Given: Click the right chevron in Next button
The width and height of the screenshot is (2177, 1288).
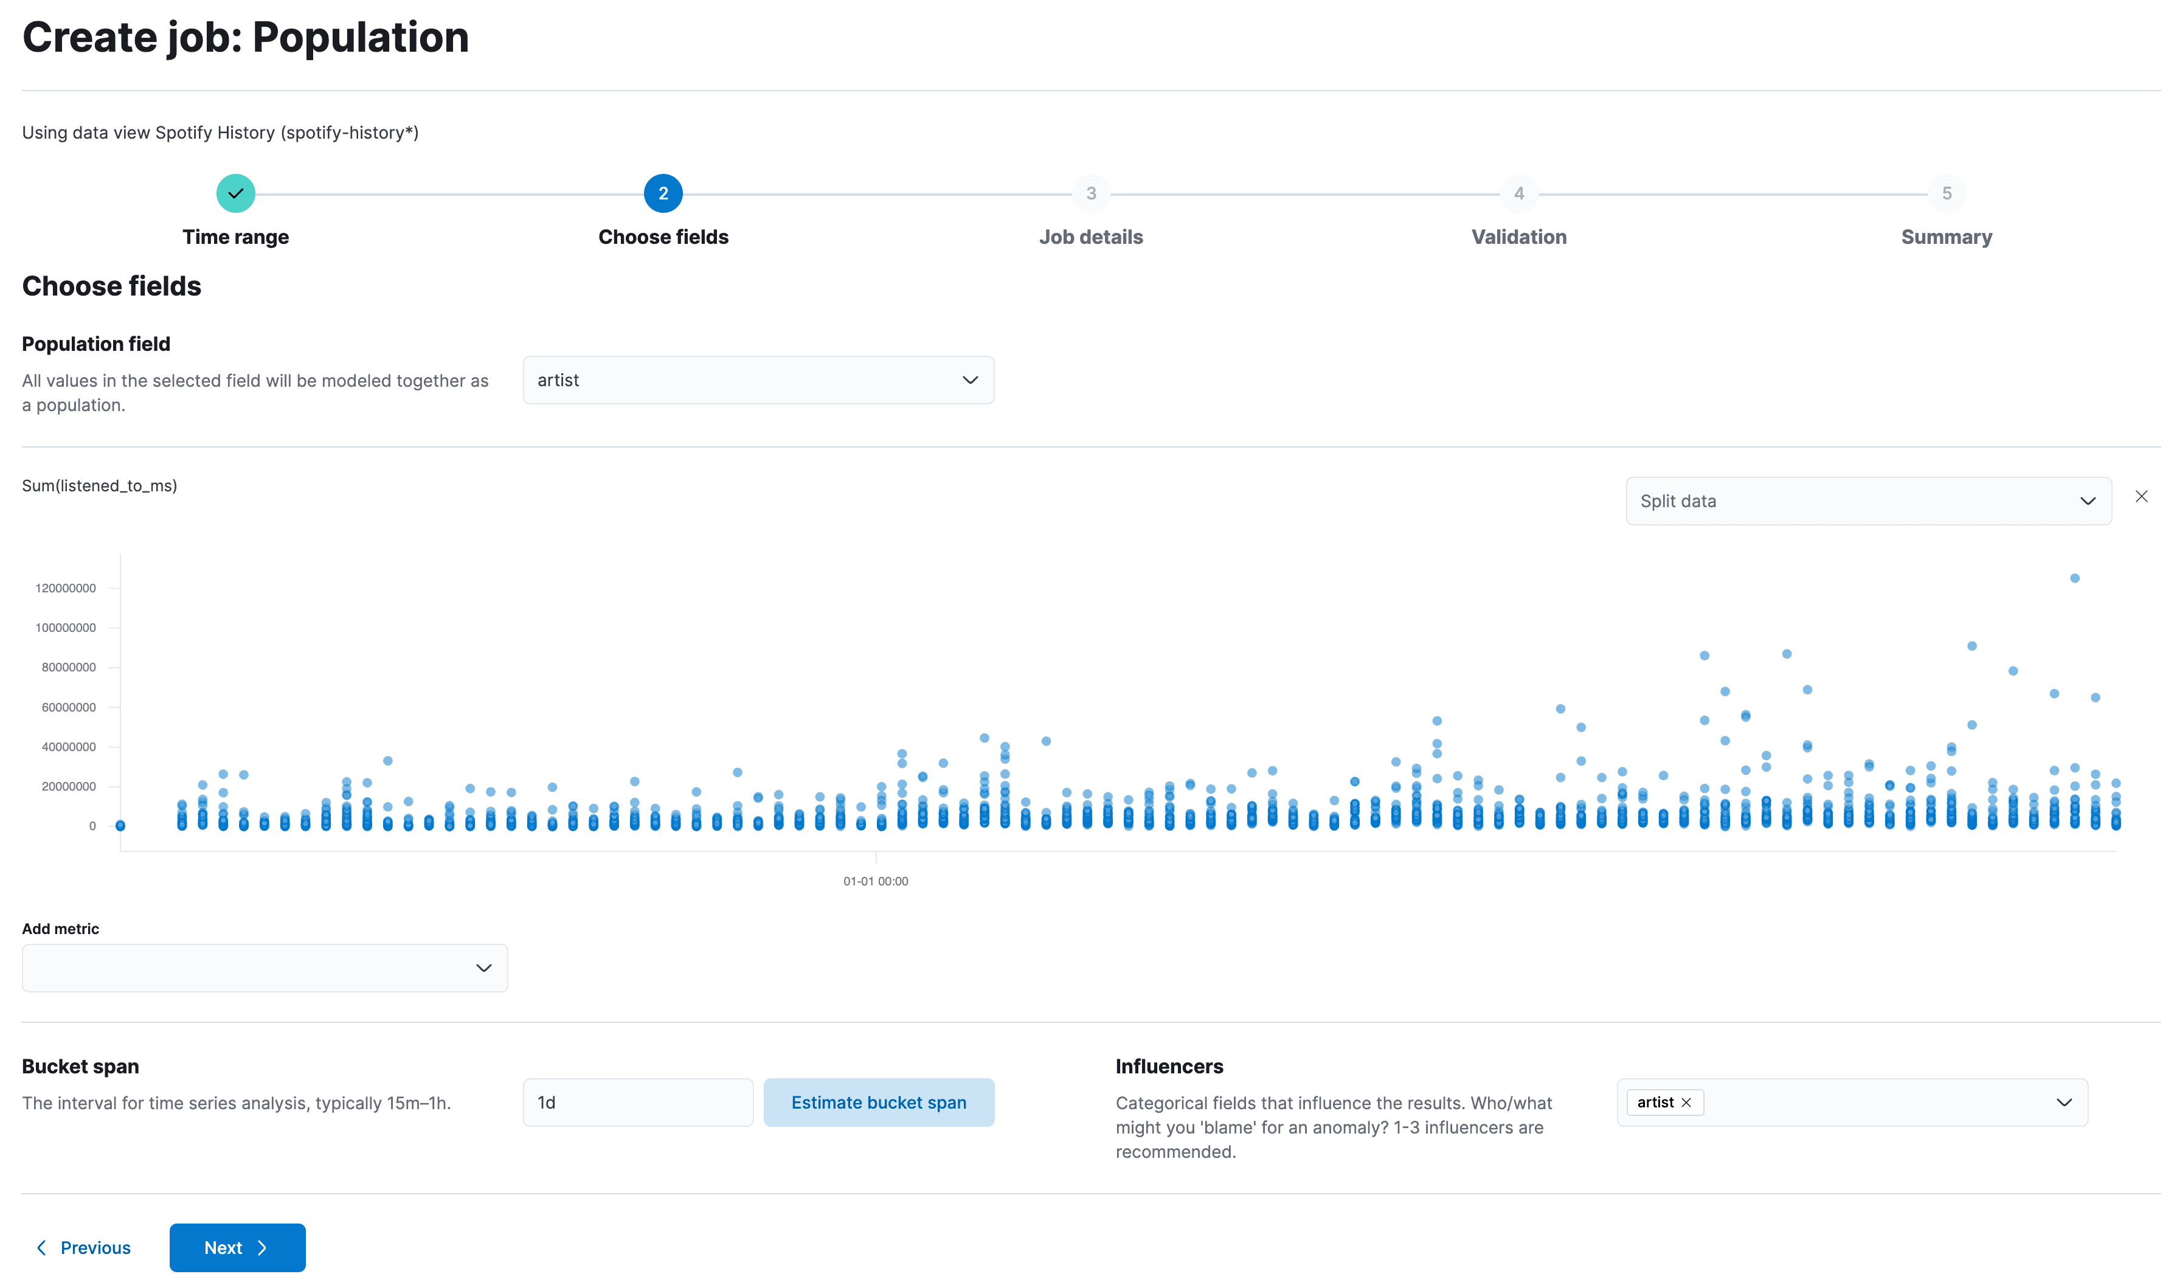Looking at the screenshot, I should pyautogui.click(x=262, y=1248).
